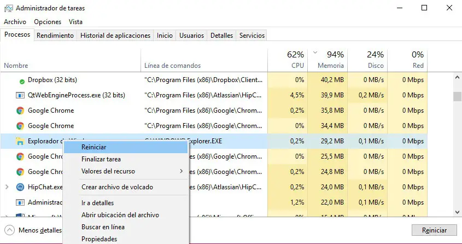This screenshot has width=462, height=244.
Task: Click the 0,2 MB/s disk value
Action: (x=371, y=95)
